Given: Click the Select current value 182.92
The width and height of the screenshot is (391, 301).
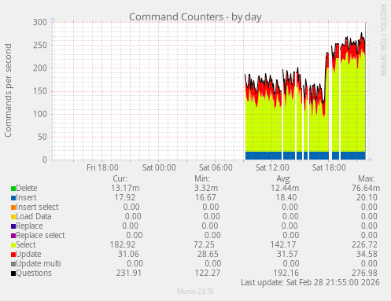Looking at the screenshot, I should (x=123, y=244).
